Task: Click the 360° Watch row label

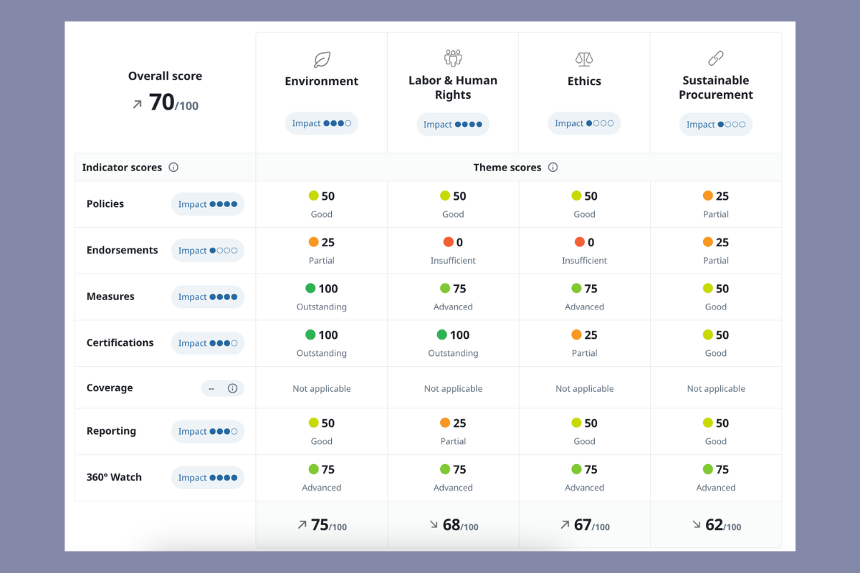Action: [114, 478]
